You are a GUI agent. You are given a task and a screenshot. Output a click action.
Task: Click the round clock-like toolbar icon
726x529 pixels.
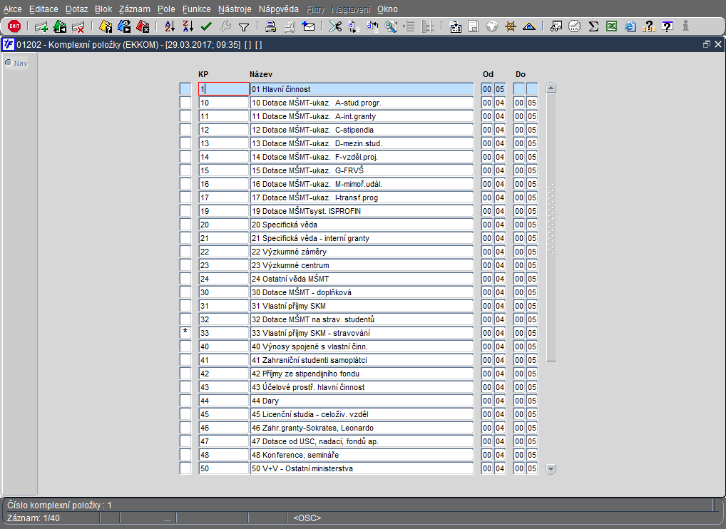575,27
